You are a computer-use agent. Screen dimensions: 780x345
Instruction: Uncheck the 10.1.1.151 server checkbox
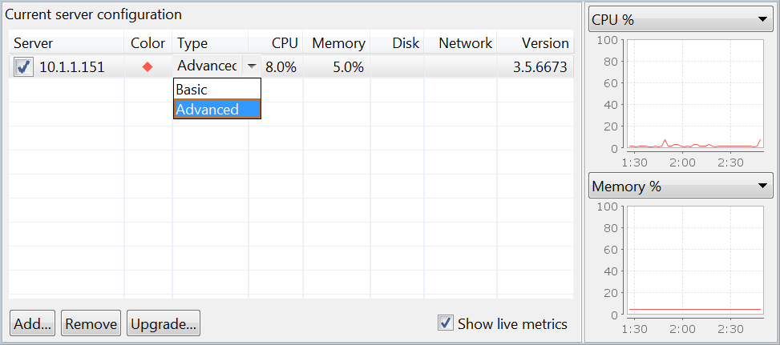[23, 67]
